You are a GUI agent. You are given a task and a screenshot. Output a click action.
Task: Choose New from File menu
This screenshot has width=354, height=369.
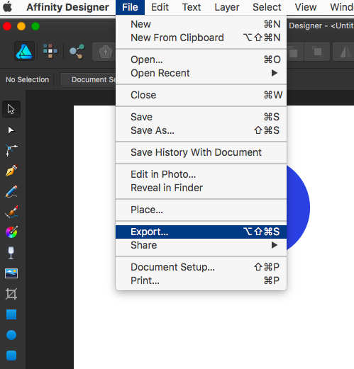(x=201, y=24)
